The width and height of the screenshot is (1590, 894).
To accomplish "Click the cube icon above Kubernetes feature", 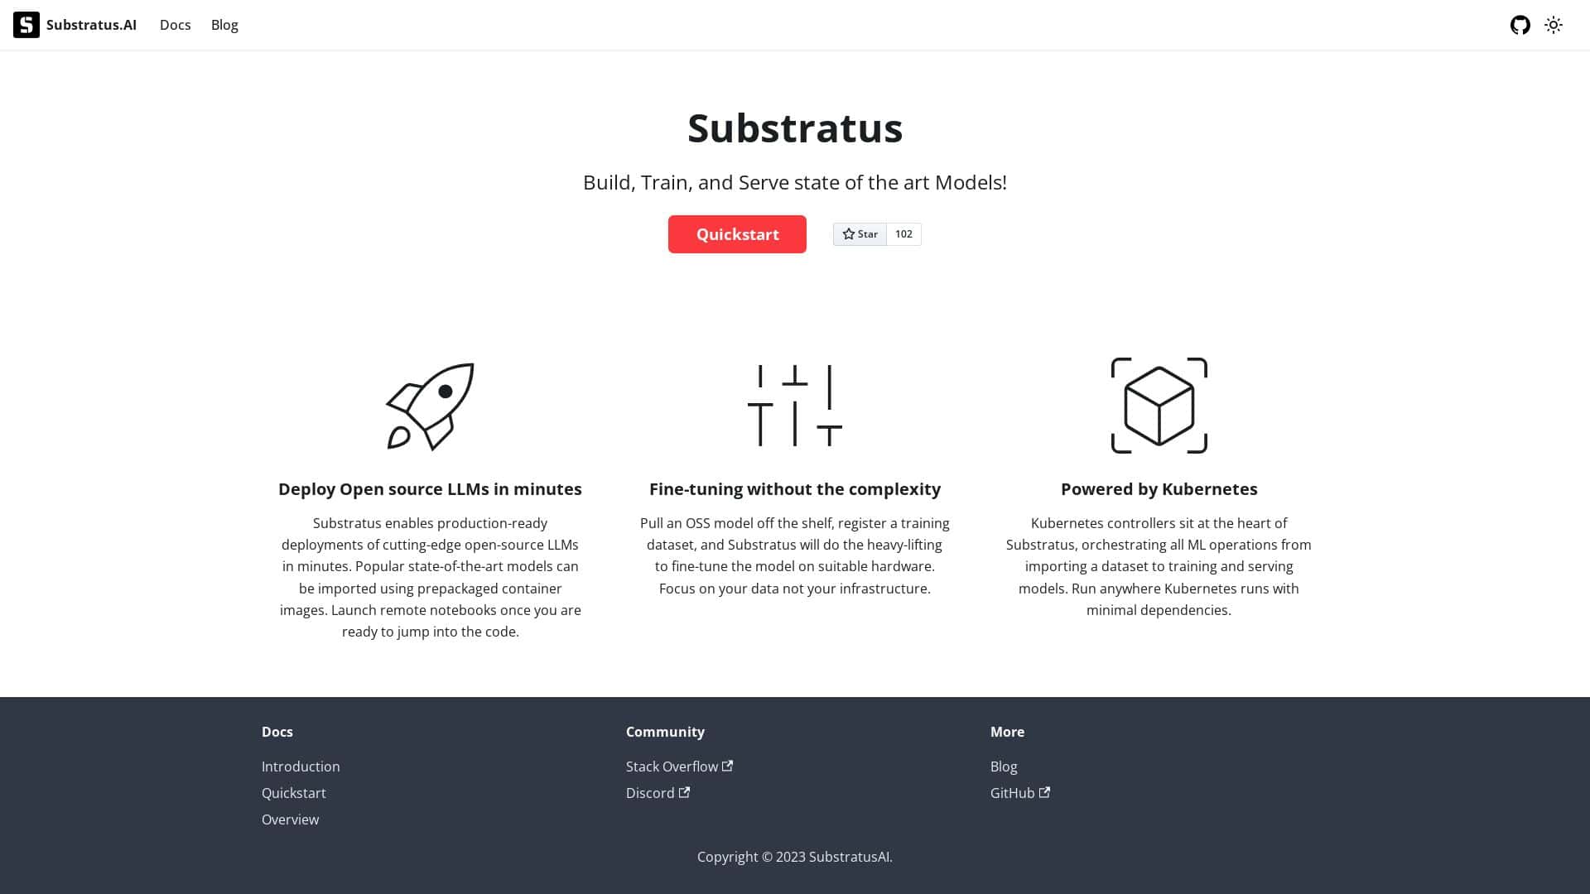I will pyautogui.click(x=1159, y=405).
